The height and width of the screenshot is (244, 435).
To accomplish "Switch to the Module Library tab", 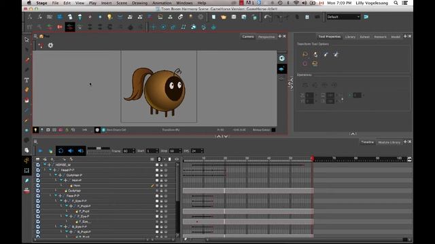I will pyautogui.click(x=389, y=142).
